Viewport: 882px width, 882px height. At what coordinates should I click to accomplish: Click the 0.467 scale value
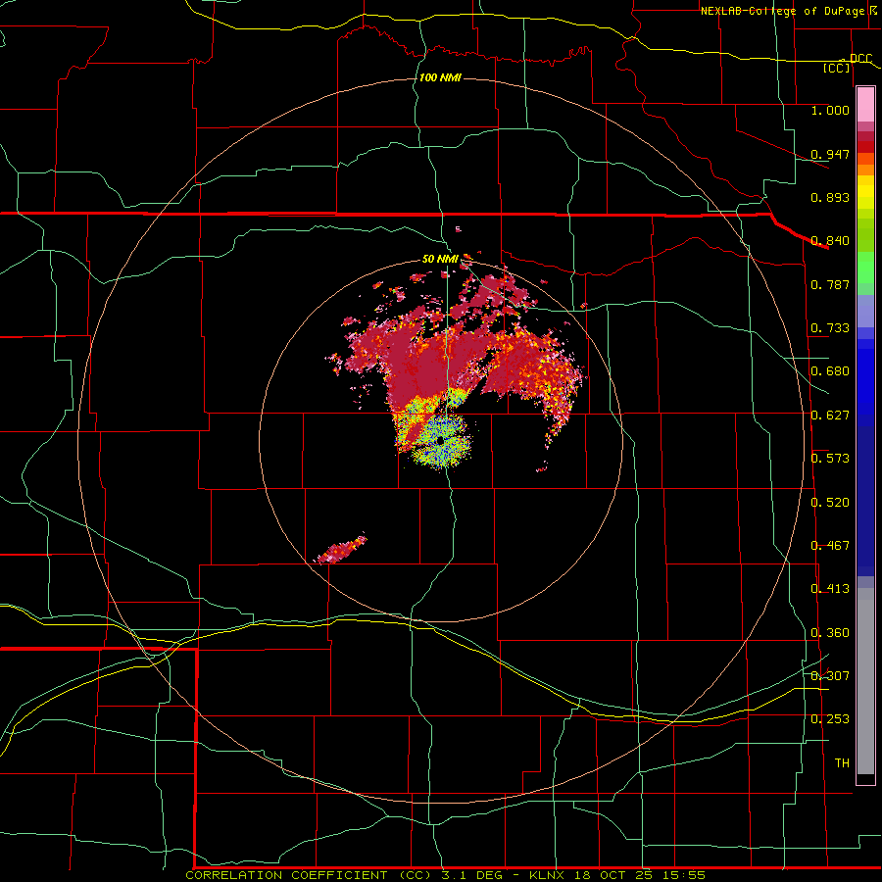pyautogui.click(x=830, y=546)
